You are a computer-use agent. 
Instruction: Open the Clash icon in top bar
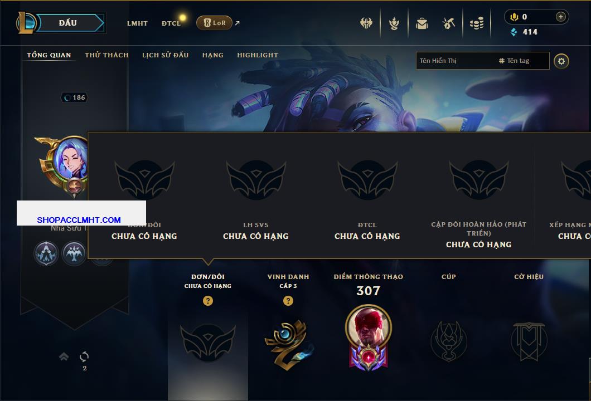pos(366,23)
